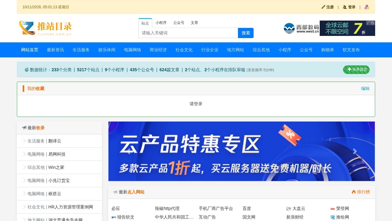Advance carousel with the next arrow
The height and width of the screenshot is (221, 392).
coord(355,151)
